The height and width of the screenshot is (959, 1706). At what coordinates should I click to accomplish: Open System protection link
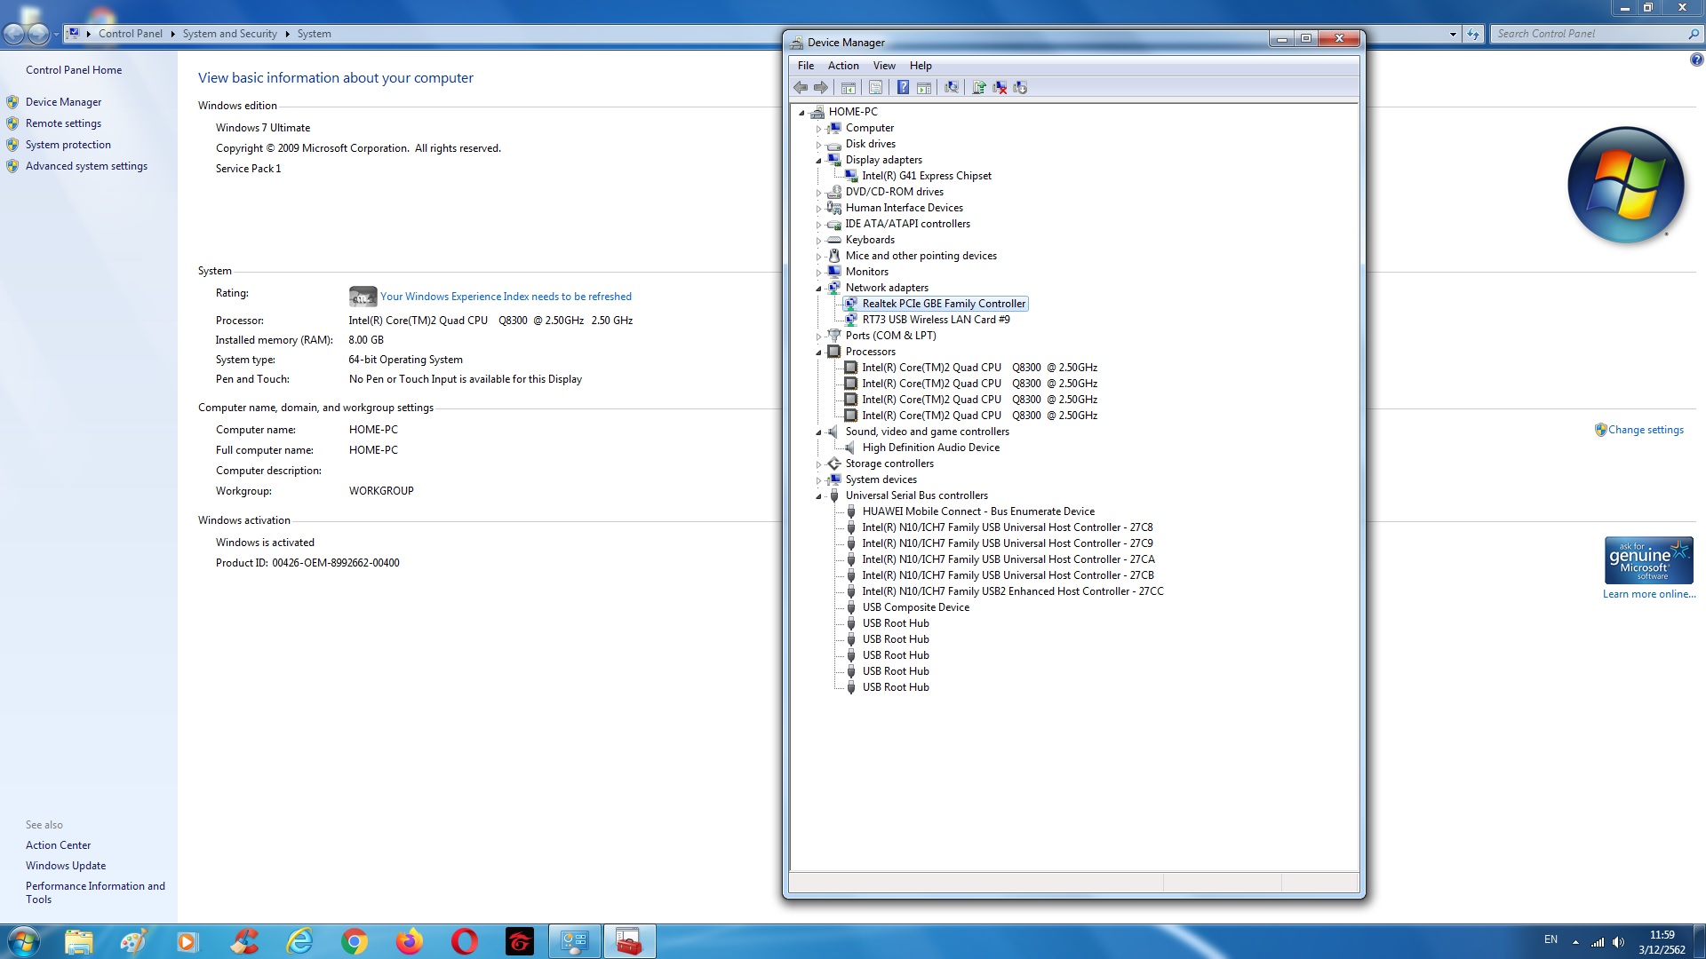[68, 145]
